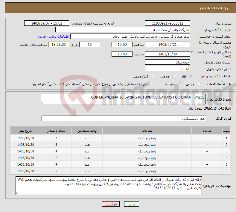This screenshot has width=236, height=212.
Task: Click the واحد شمارش column header
Action: (87, 131)
